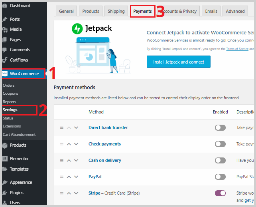Enable Direct bank transfer toggle

[x=220, y=127]
